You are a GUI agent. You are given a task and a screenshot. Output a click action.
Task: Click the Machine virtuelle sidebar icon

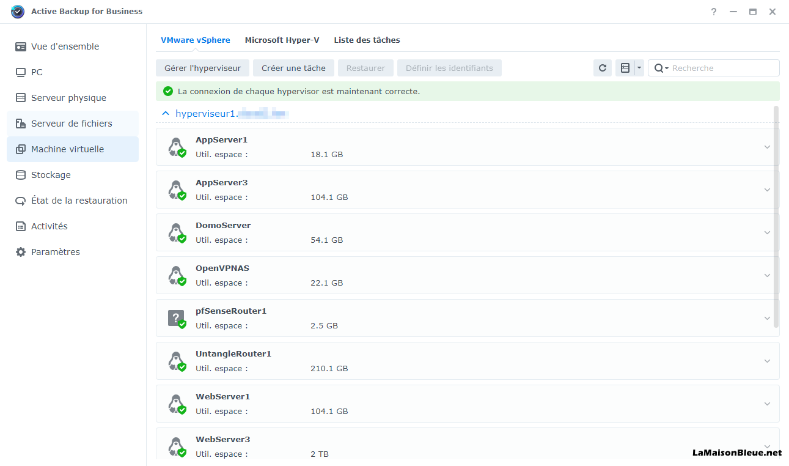pos(21,149)
